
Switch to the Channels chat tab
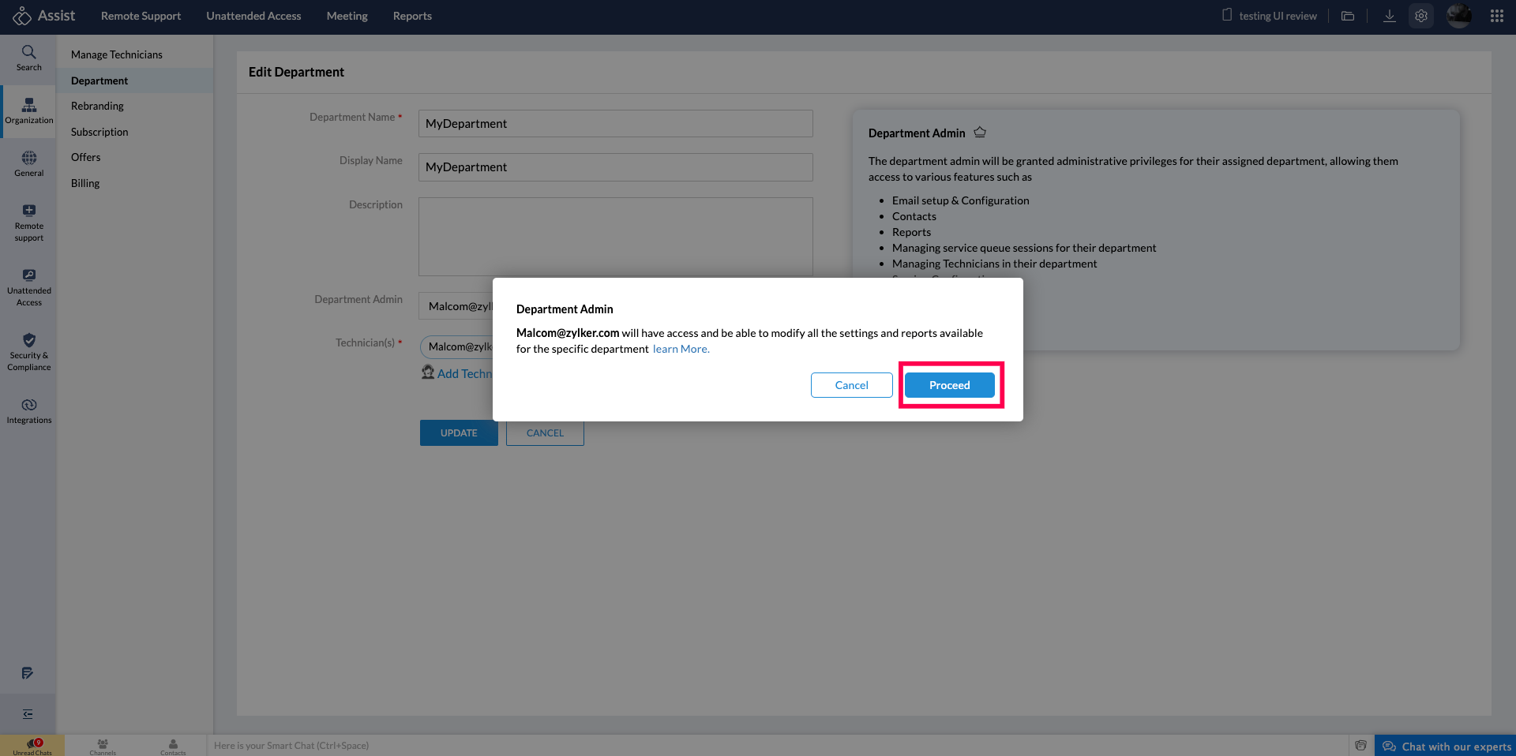pos(103,746)
